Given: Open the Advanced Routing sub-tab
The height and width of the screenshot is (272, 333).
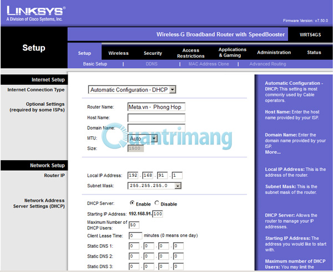Looking at the screenshot, I should click(268, 64).
